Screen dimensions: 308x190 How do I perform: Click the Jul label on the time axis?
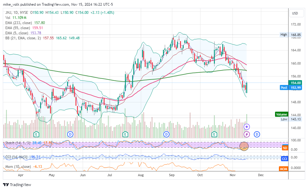click(110, 175)
